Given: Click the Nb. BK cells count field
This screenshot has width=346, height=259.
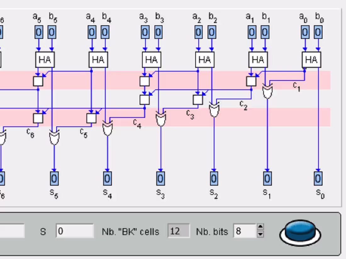Looking at the screenshot, I should [179, 231].
